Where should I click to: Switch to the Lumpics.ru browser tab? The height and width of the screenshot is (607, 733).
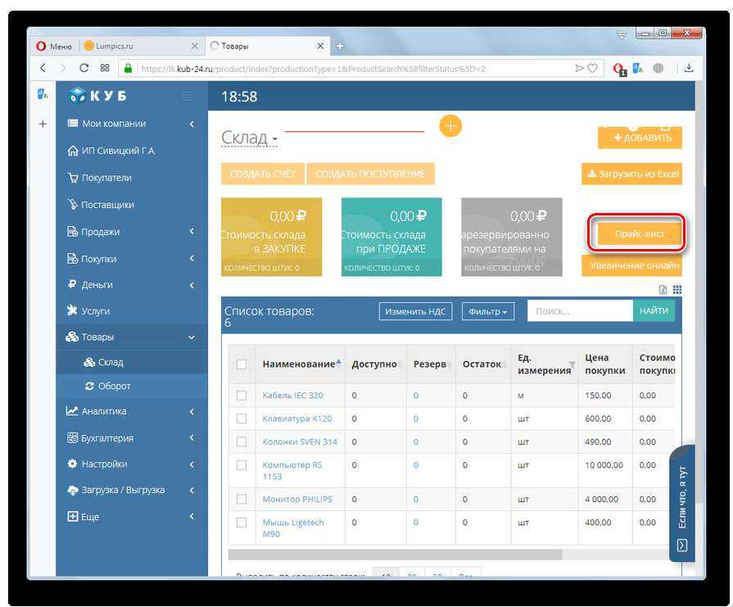(x=139, y=46)
